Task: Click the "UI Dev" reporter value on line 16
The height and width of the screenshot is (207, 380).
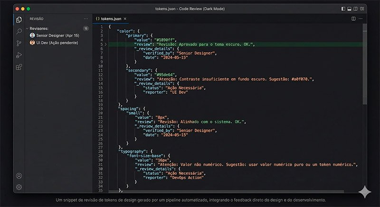Action: pyautogui.click(x=179, y=92)
